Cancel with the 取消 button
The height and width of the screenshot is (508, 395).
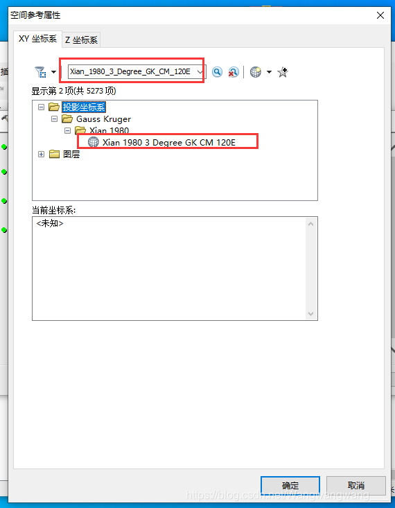point(355,486)
